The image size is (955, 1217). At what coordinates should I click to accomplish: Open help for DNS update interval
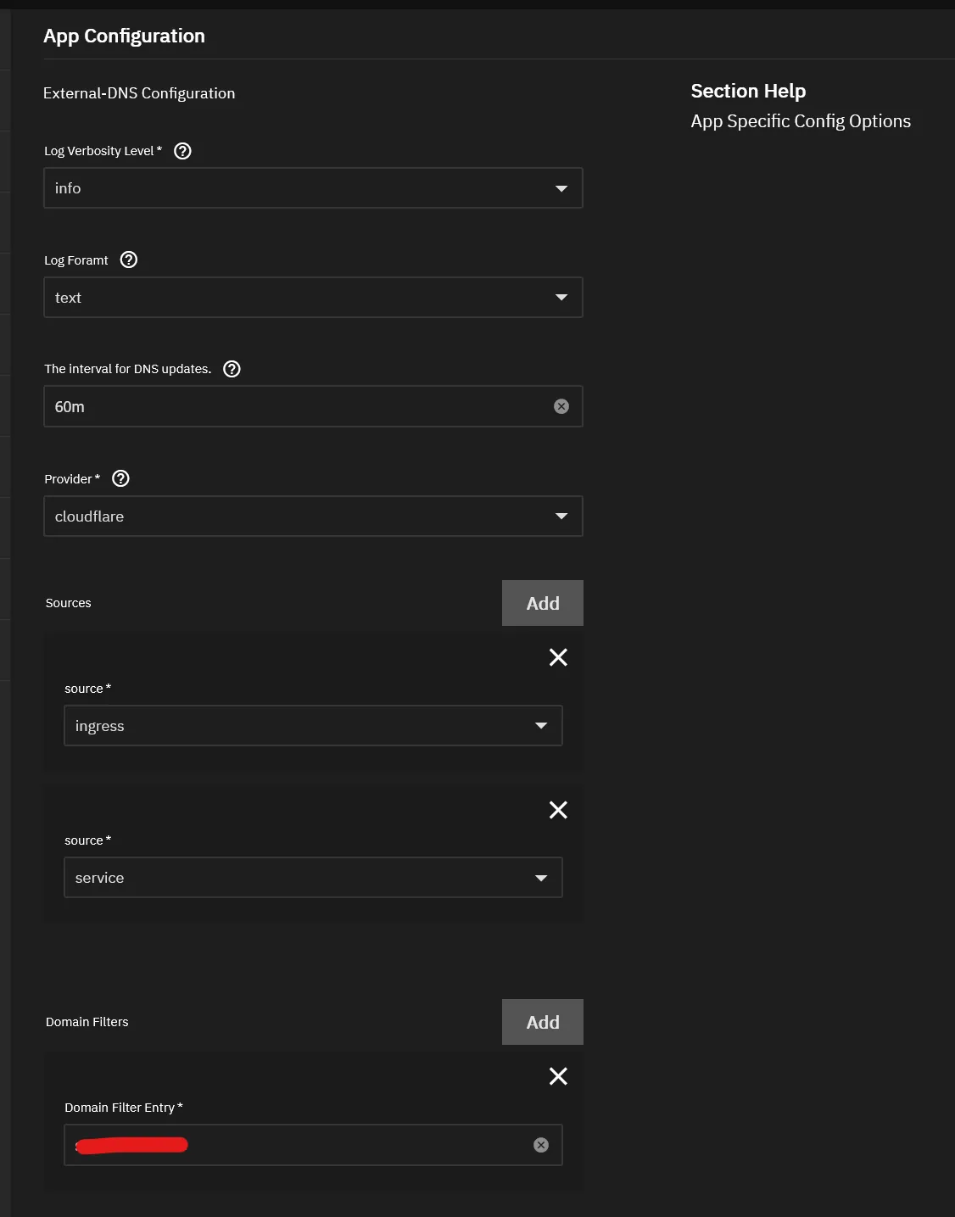pyautogui.click(x=232, y=369)
